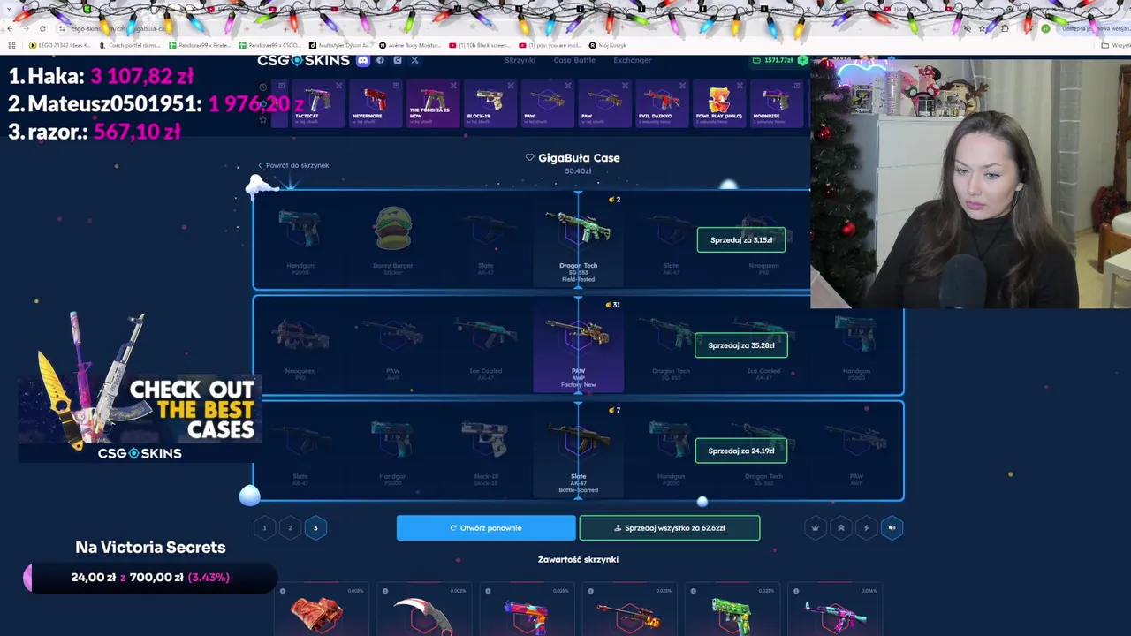Open TACTICAT live drop card
This screenshot has height=636, width=1131.
click(x=318, y=103)
